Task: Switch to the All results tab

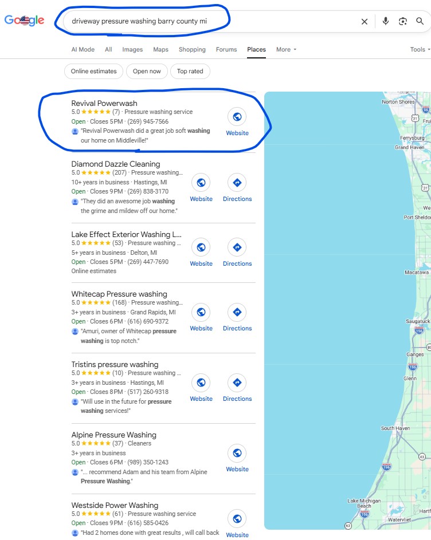Action: coord(108,49)
